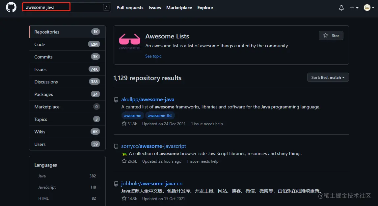The image size is (378, 206).
Task: Click the turtle emoji in awesome-javascript description
Action: pyautogui.click(x=125, y=154)
